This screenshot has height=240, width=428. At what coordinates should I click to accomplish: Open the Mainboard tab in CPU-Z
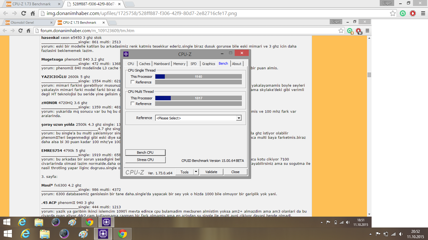click(162, 64)
